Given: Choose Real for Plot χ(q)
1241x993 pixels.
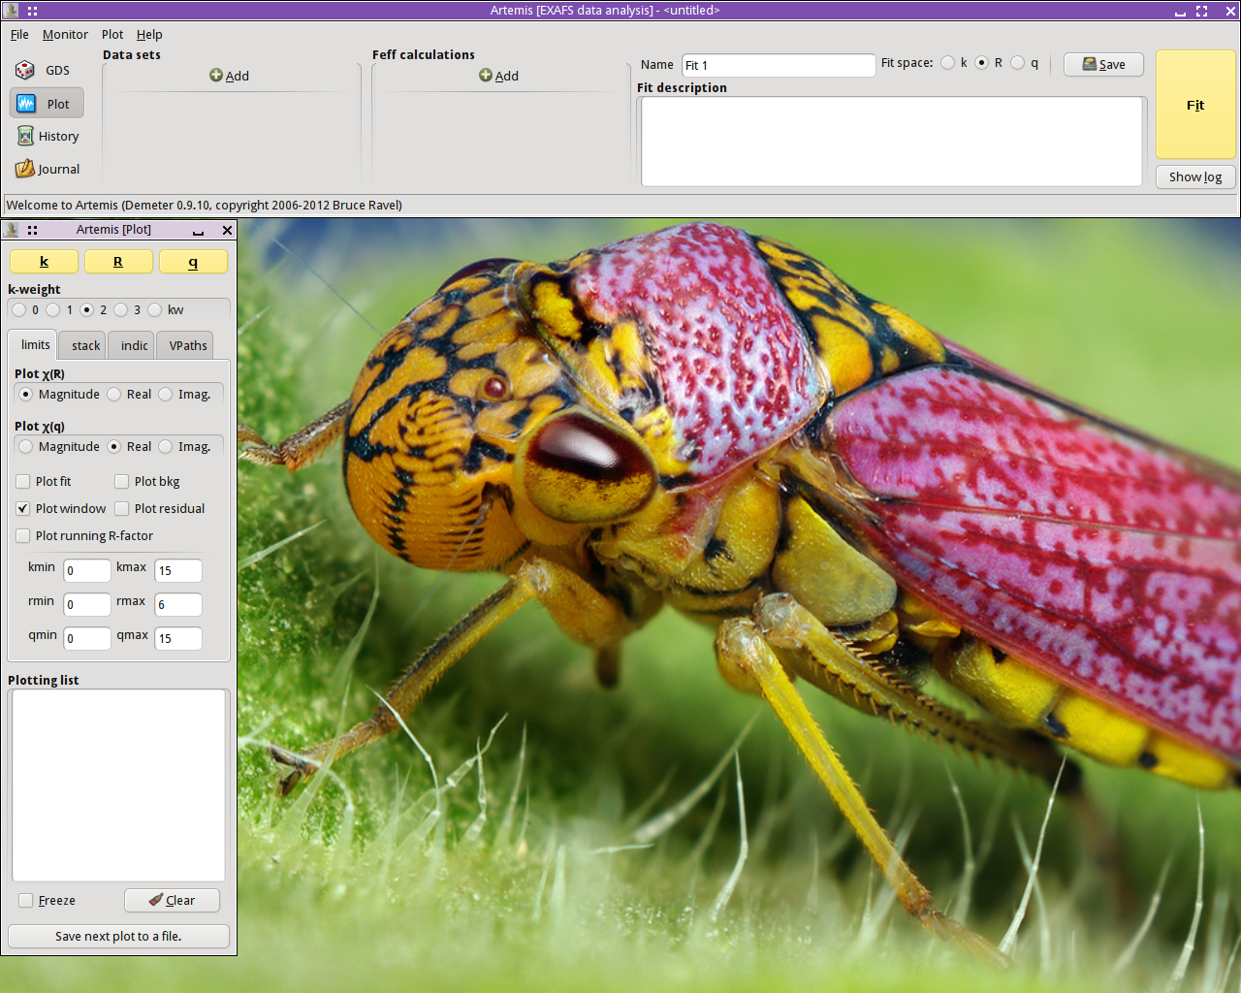Looking at the screenshot, I should pyautogui.click(x=130, y=447).
